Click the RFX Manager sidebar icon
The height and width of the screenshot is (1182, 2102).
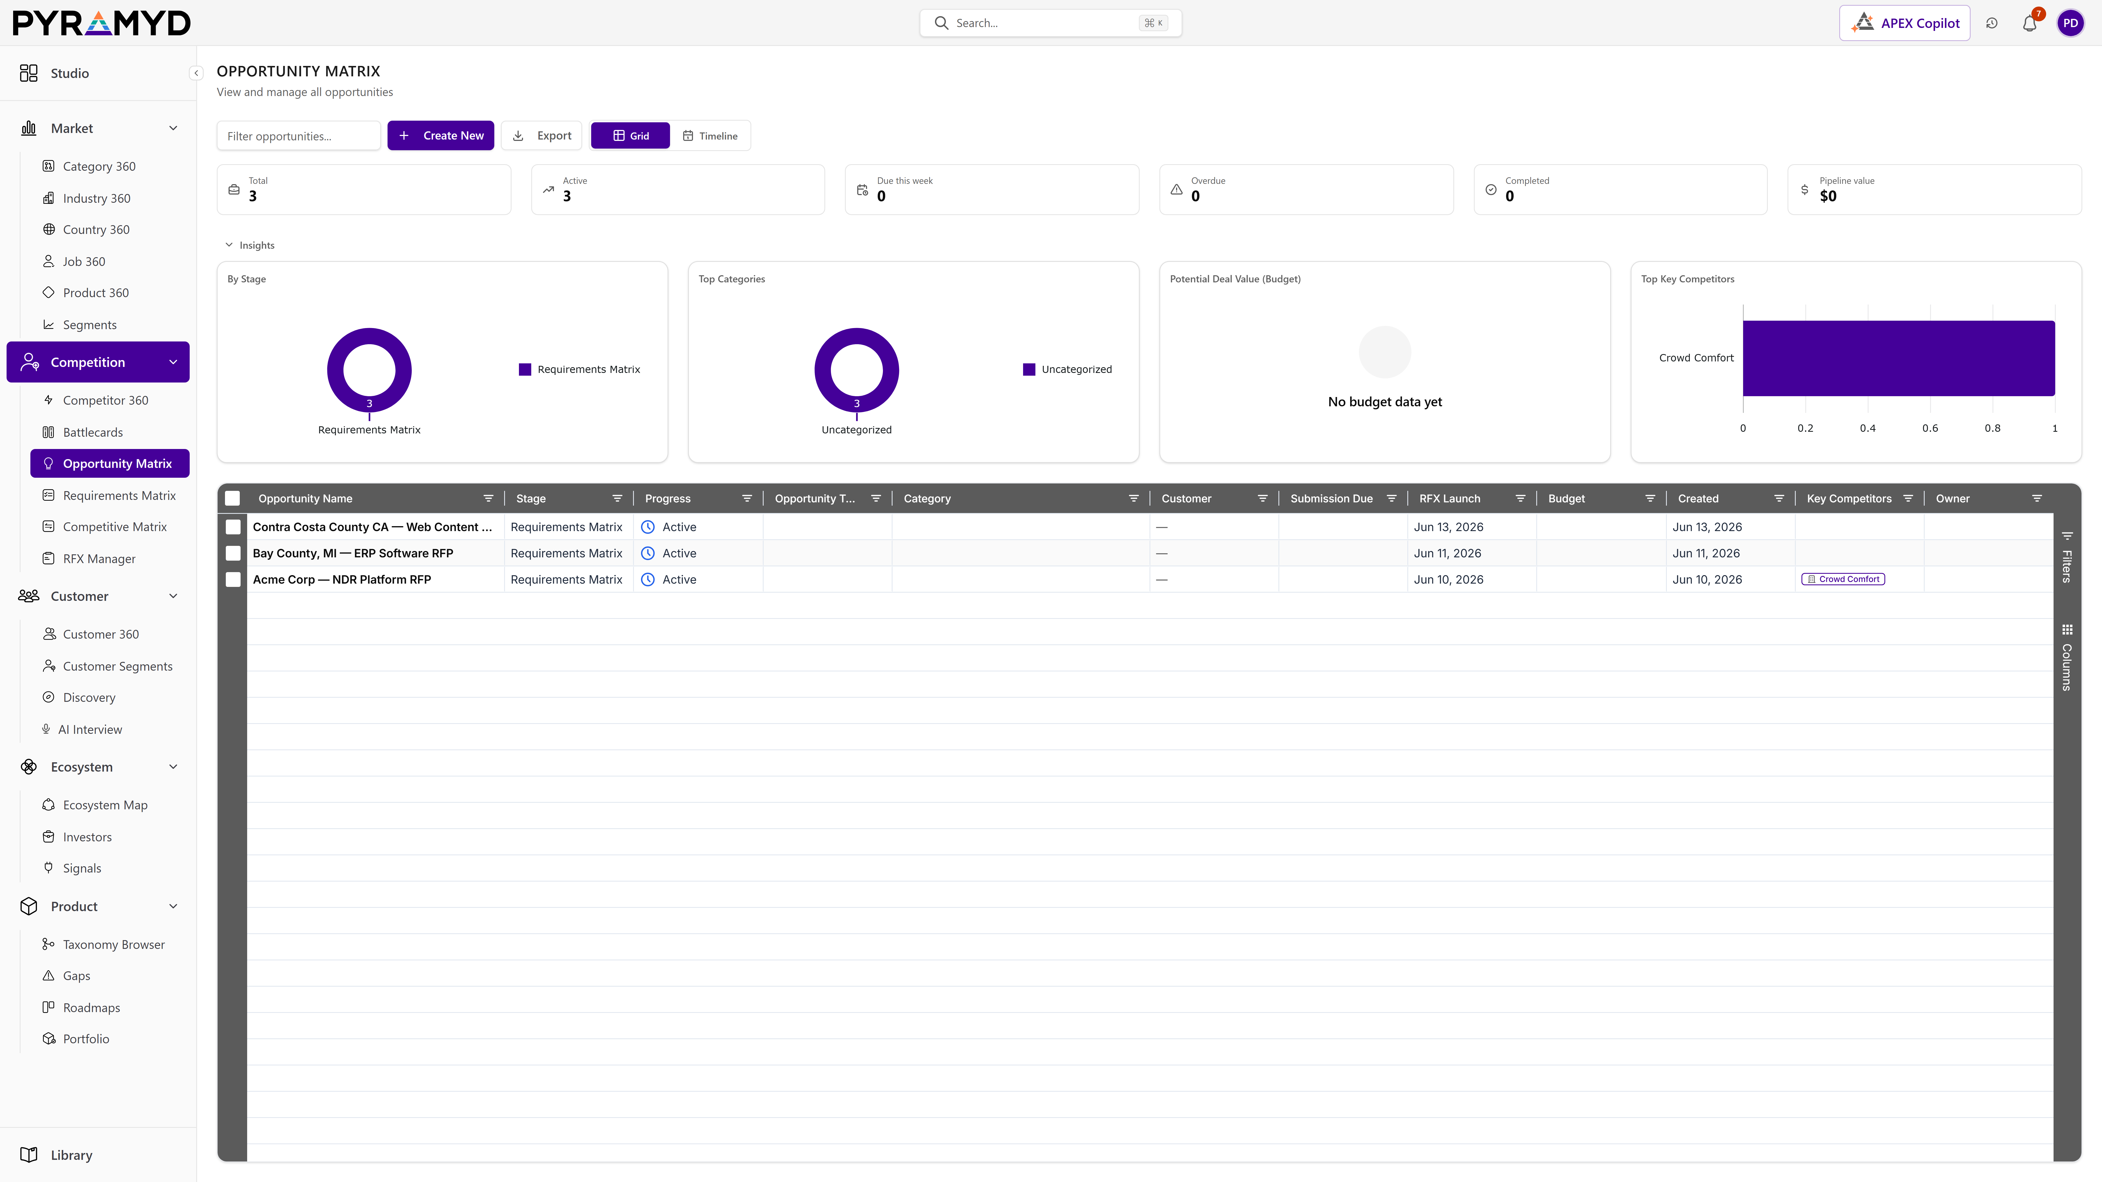(x=48, y=559)
